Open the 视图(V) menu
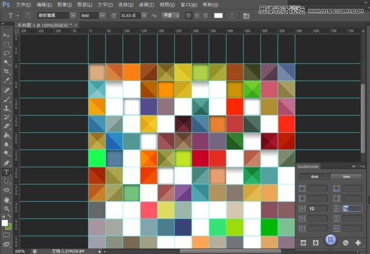 point(167,4)
